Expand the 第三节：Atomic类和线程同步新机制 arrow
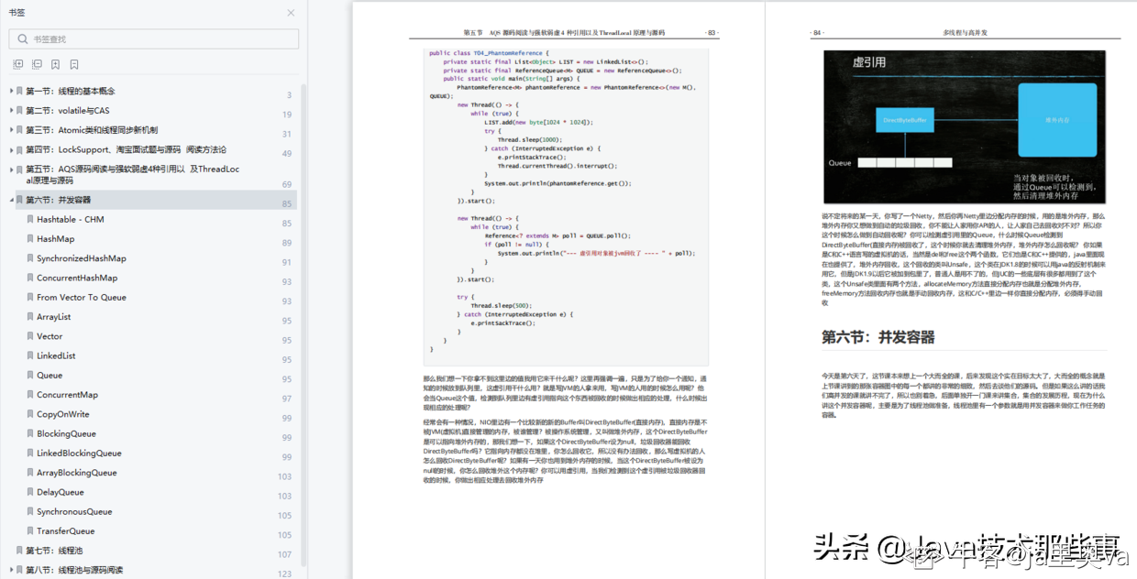Screen dimensions: 1137x579 coord(12,130)
